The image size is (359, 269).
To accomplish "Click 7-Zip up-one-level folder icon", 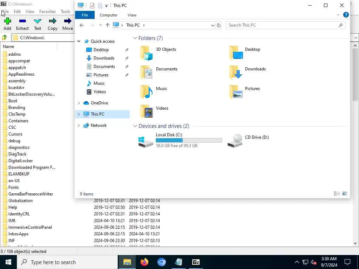I will tap(4, 37).
